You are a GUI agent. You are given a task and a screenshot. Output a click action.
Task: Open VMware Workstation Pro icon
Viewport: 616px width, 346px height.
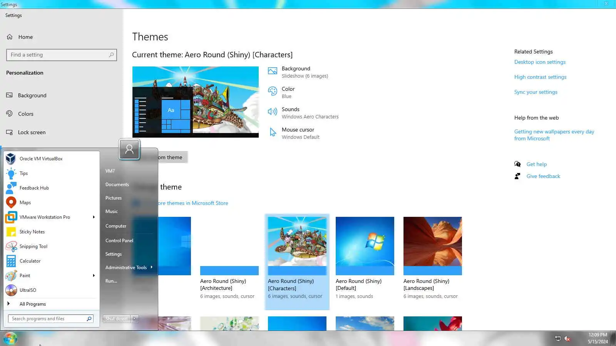(11, 217)
